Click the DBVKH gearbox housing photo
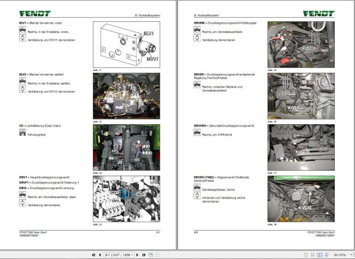 click(x=301, y=199)
